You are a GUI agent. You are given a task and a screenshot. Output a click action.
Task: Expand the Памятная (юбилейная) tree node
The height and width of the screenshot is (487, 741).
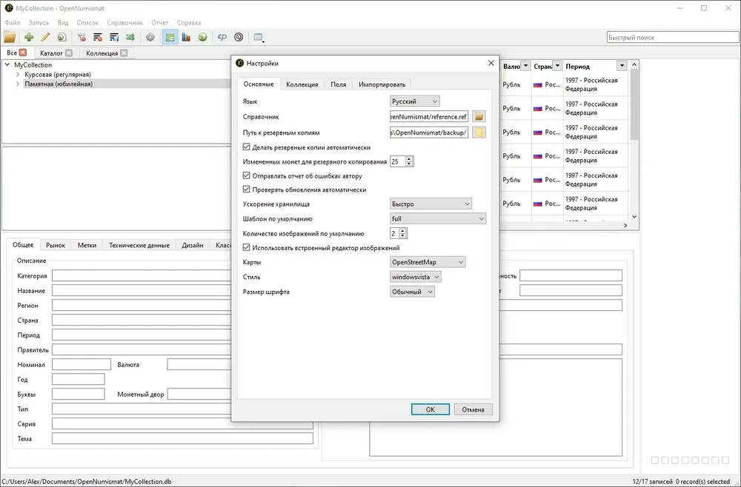(18, 84)
